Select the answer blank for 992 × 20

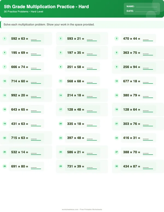pos(36,96)
